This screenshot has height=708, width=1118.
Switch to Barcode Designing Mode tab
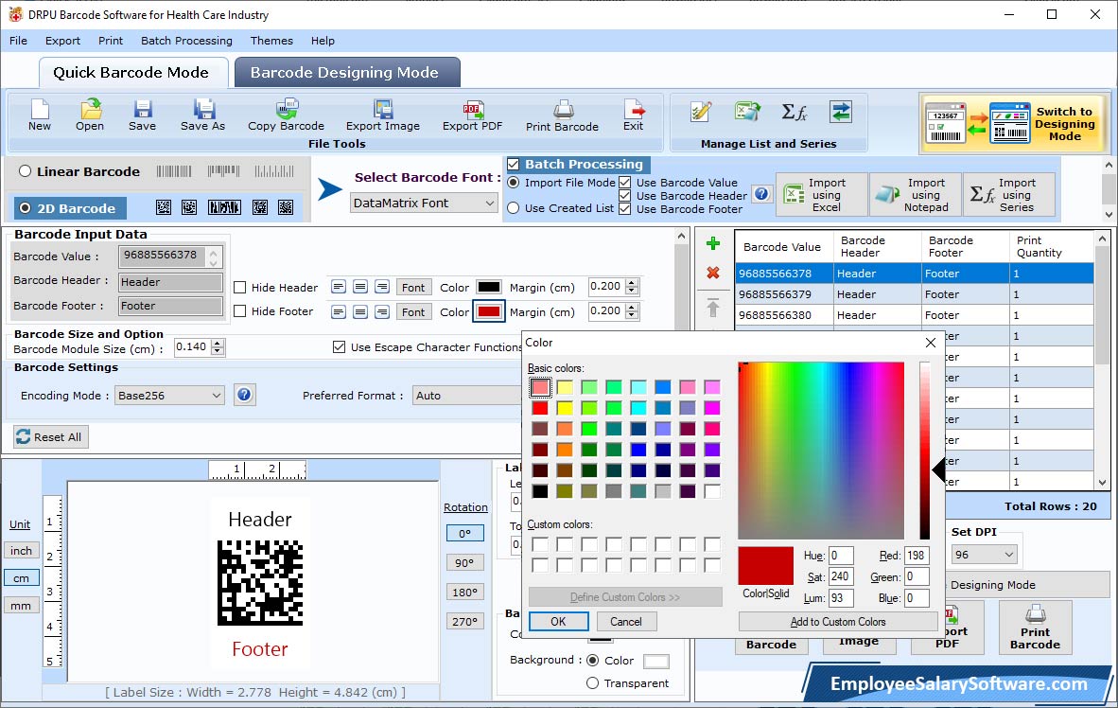click(x=346, y=72)
